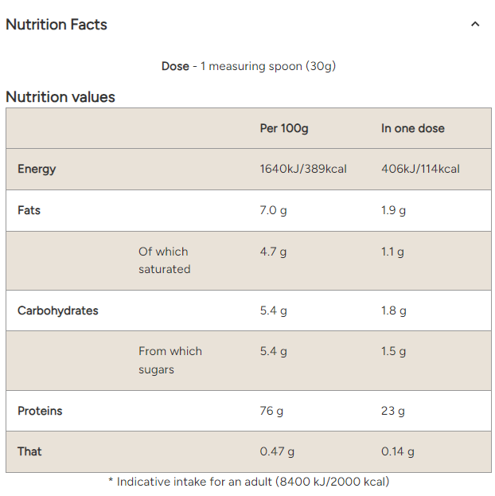This screenshot has height=496, width=495.
Task: Select the Proteins row label
Action: pos(40,411)
